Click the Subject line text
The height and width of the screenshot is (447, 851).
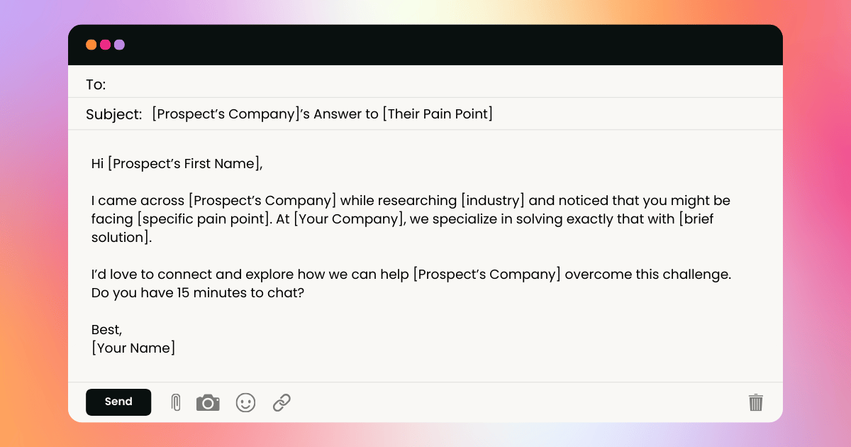coord(322,114)
